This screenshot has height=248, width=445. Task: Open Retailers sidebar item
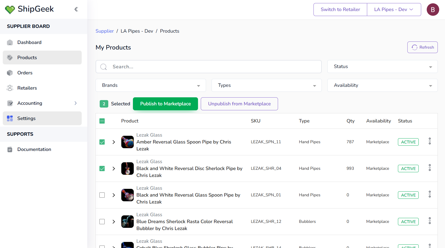[x=42, y=88]
